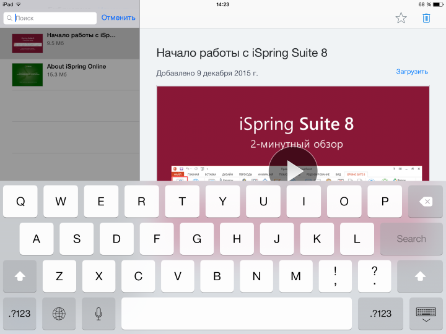Image resolution: width=446 pixels, height=334 pixels.
Task: Click the '9.5 Мб' file size text
Action: click(56, 43)
